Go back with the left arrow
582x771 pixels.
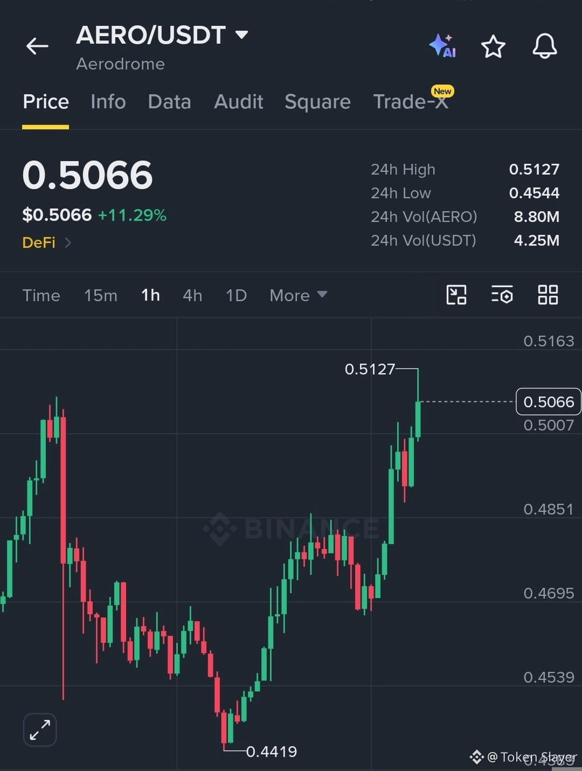(37, 46)
